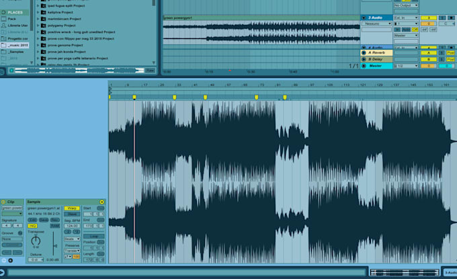Select the marimbiocam Project row
Screen dimensions: 457x279
(64, 19)
